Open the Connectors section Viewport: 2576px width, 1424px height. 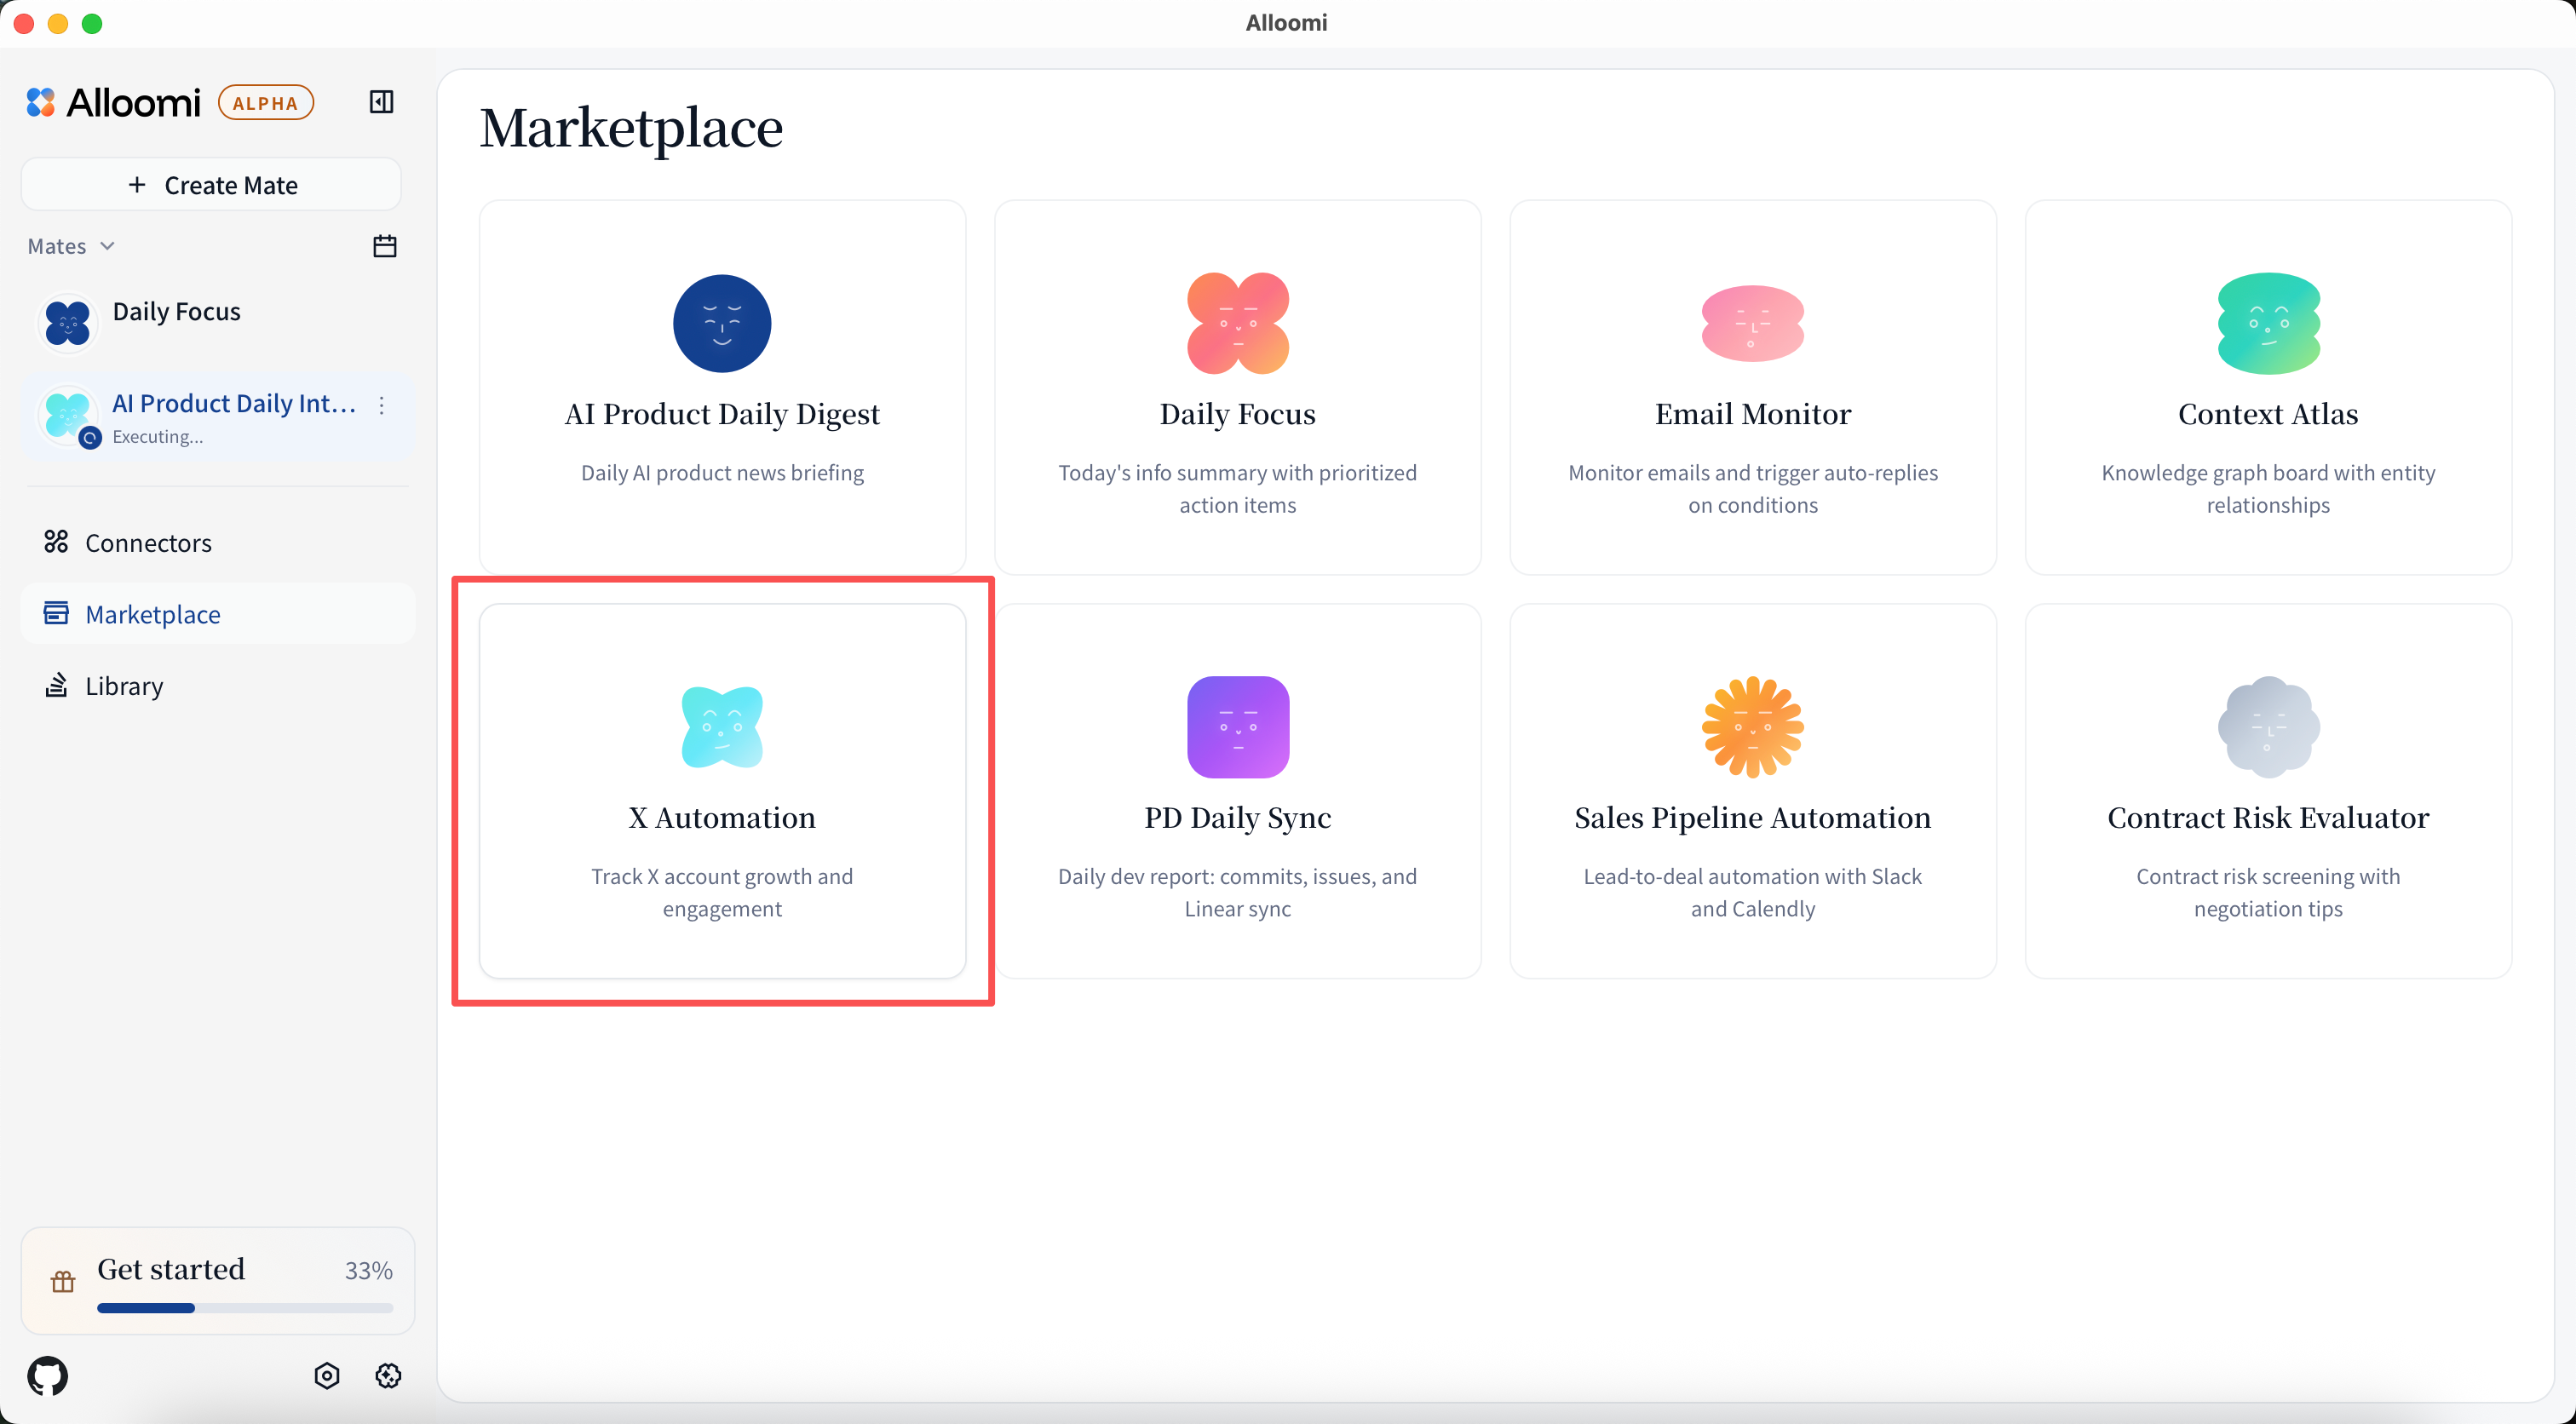pos(148,543)
